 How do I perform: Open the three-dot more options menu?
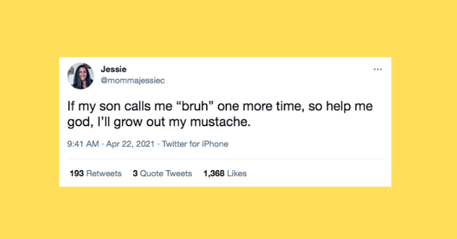(x=377, y=70)
